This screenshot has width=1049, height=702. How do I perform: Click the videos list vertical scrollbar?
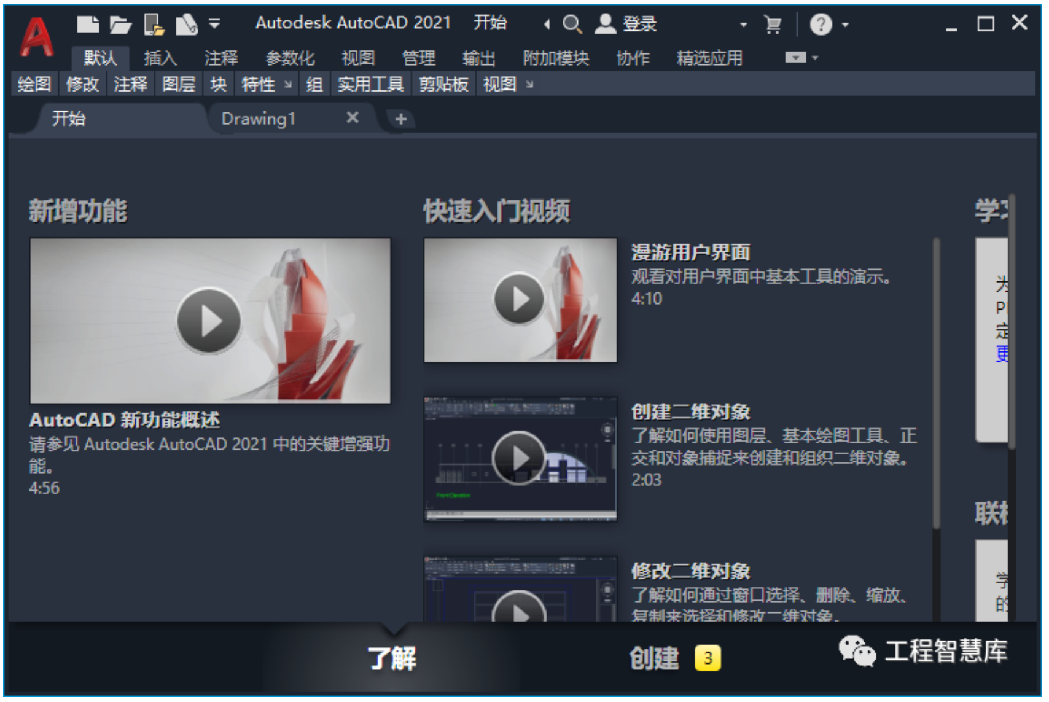936,383
